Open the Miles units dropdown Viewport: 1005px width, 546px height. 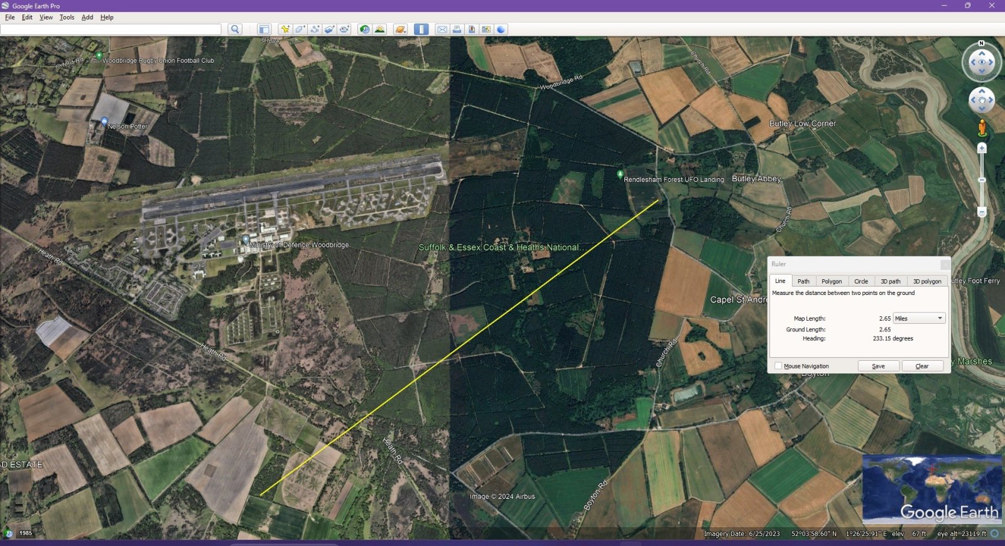919,318
